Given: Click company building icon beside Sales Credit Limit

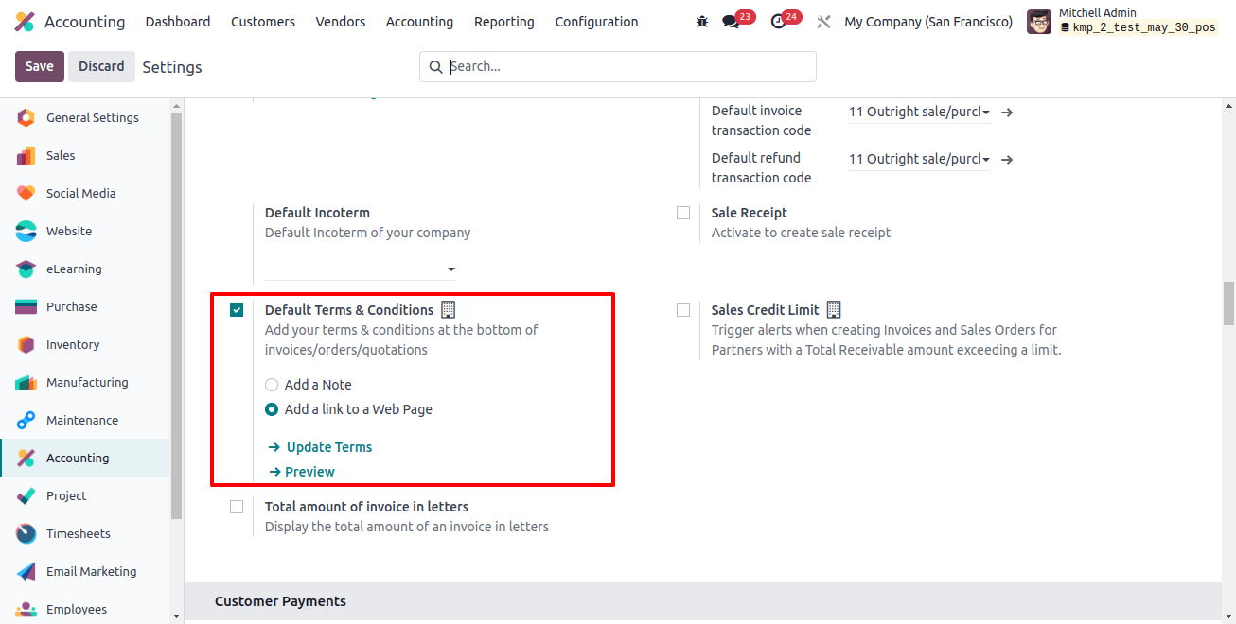Looking at the screenshot, I should [834, 309].
